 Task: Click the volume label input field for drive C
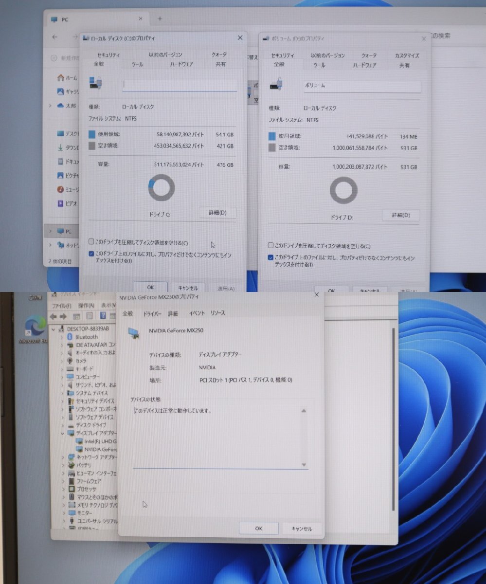[180, 84]
